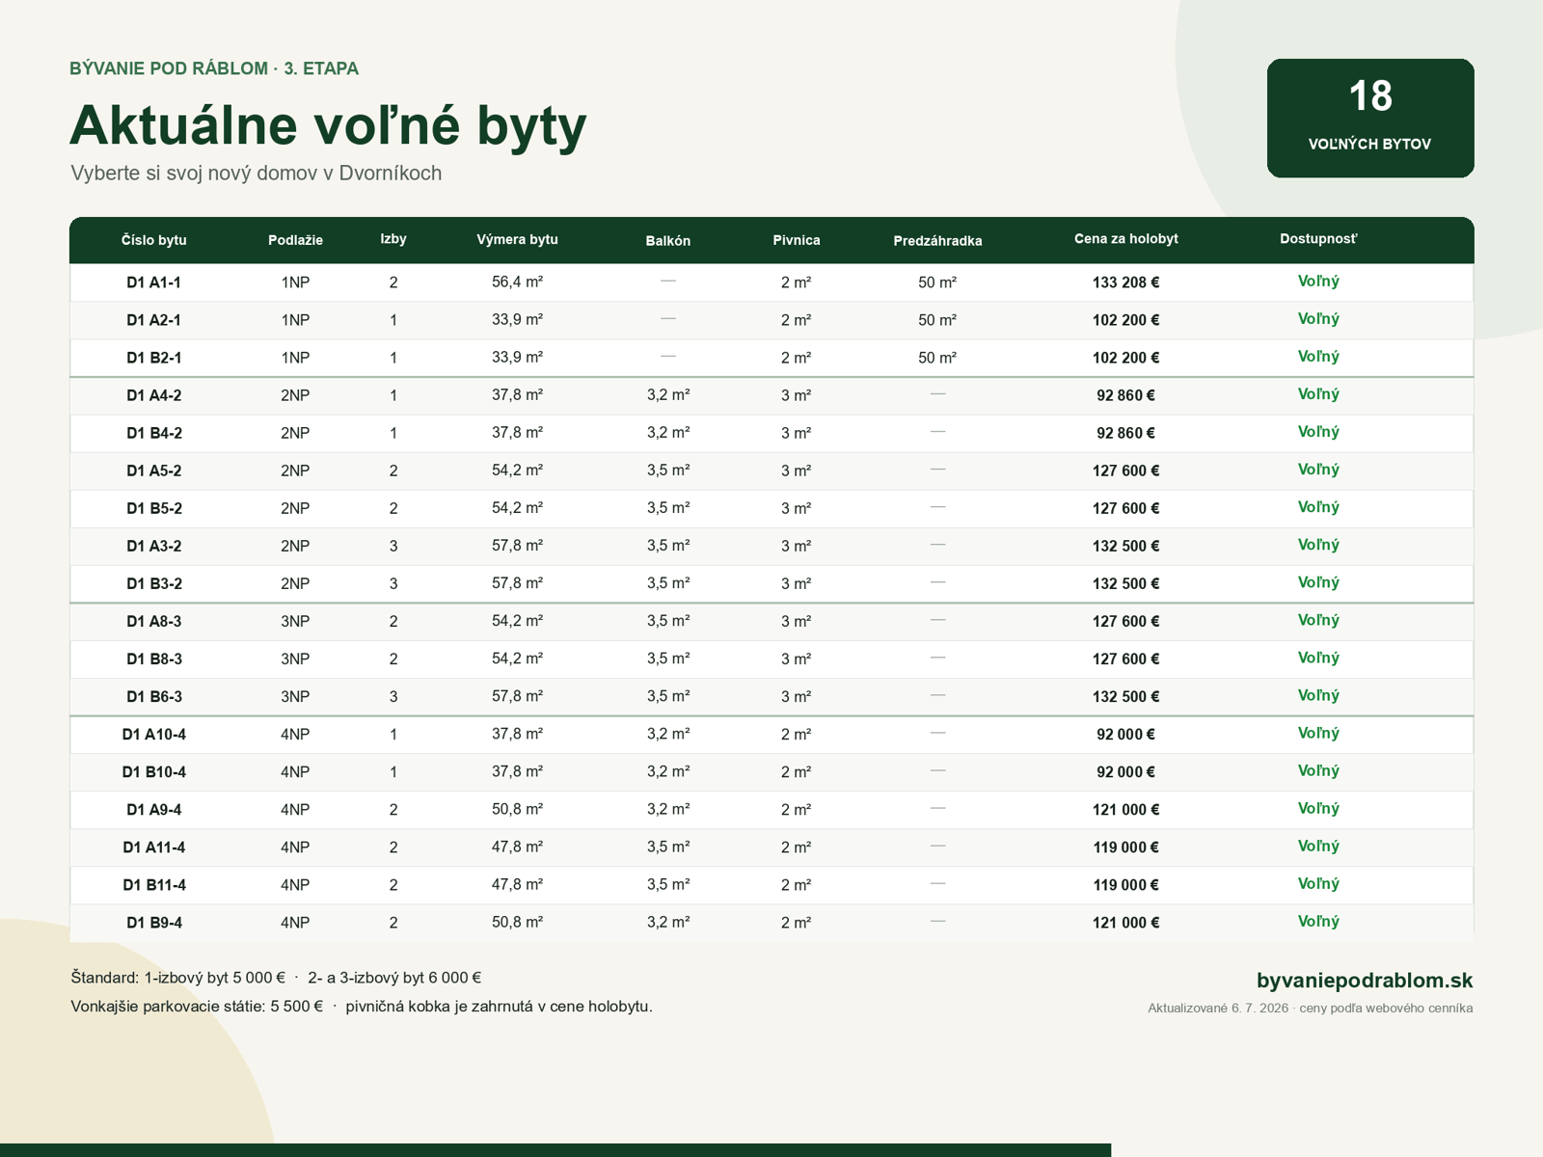The height and width of the screenshot is (1157, 1543).
Task: Click the Číslo bytu column header
Action: [x=154, y=240]
